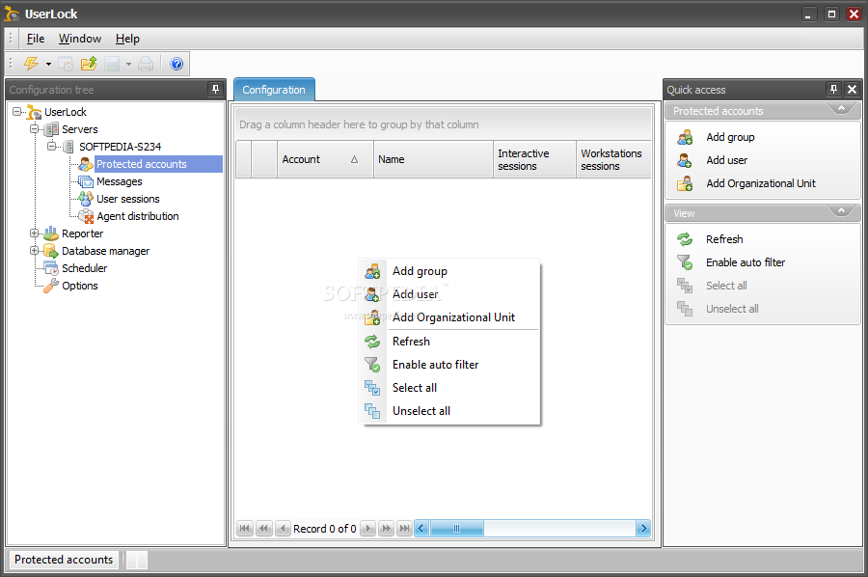This screenshot has width=868, height=577.
Task: Click the Reporter chart icon
Action: point(51,234)
